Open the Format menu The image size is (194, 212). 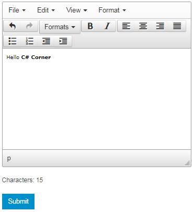(112, 10)
